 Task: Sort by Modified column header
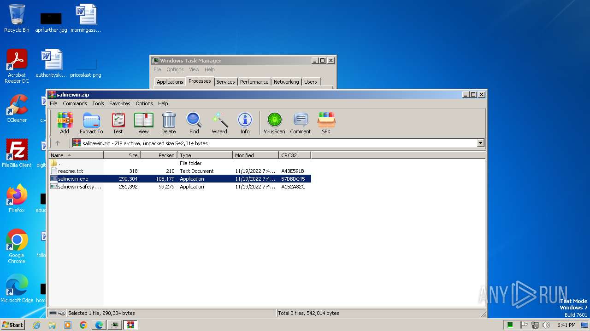pyautogui.click(x=255, y=155)
